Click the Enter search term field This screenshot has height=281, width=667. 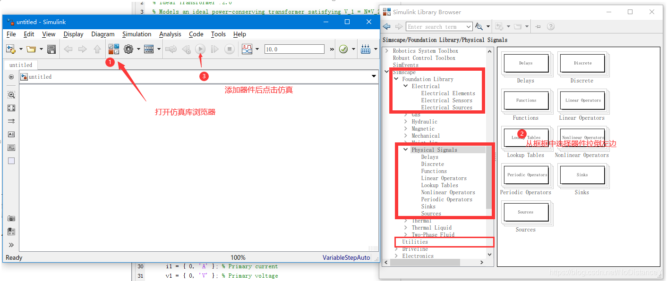(x=436, y=27)
